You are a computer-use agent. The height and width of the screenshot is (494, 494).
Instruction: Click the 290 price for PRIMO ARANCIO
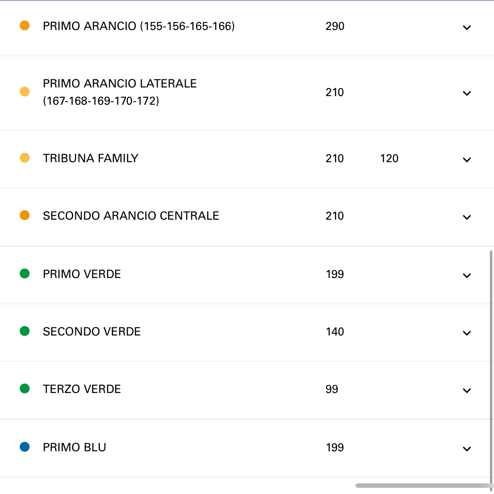click(x=335, y=26)
